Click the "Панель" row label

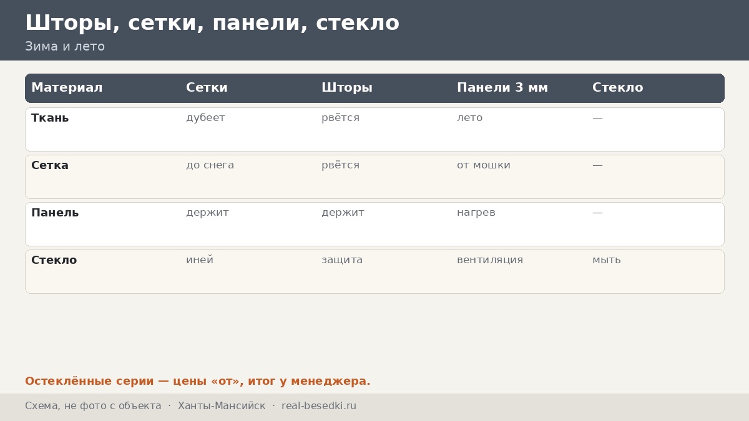[55, 213]
